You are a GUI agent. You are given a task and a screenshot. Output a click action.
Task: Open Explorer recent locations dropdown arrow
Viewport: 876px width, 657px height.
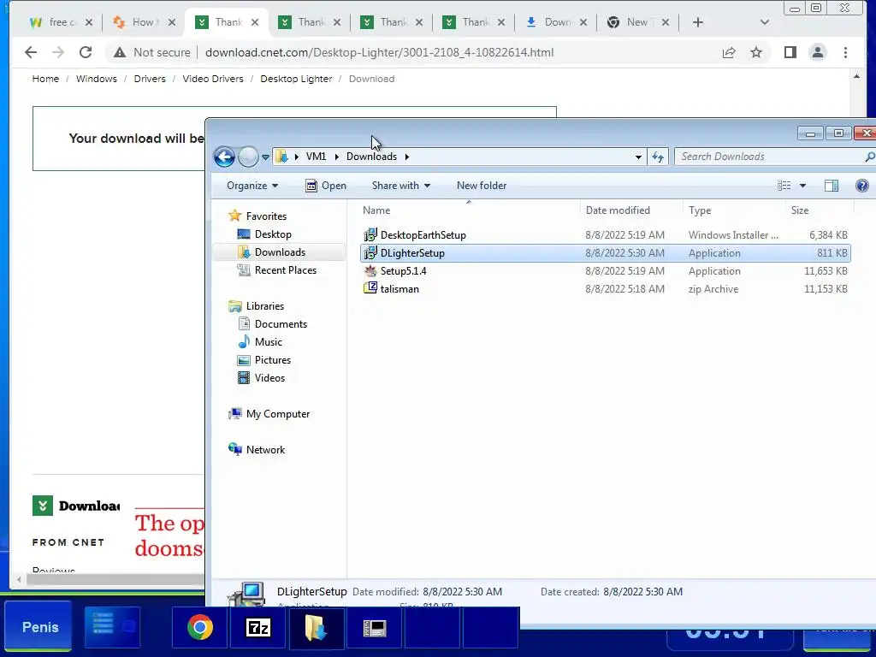[265, 157]
